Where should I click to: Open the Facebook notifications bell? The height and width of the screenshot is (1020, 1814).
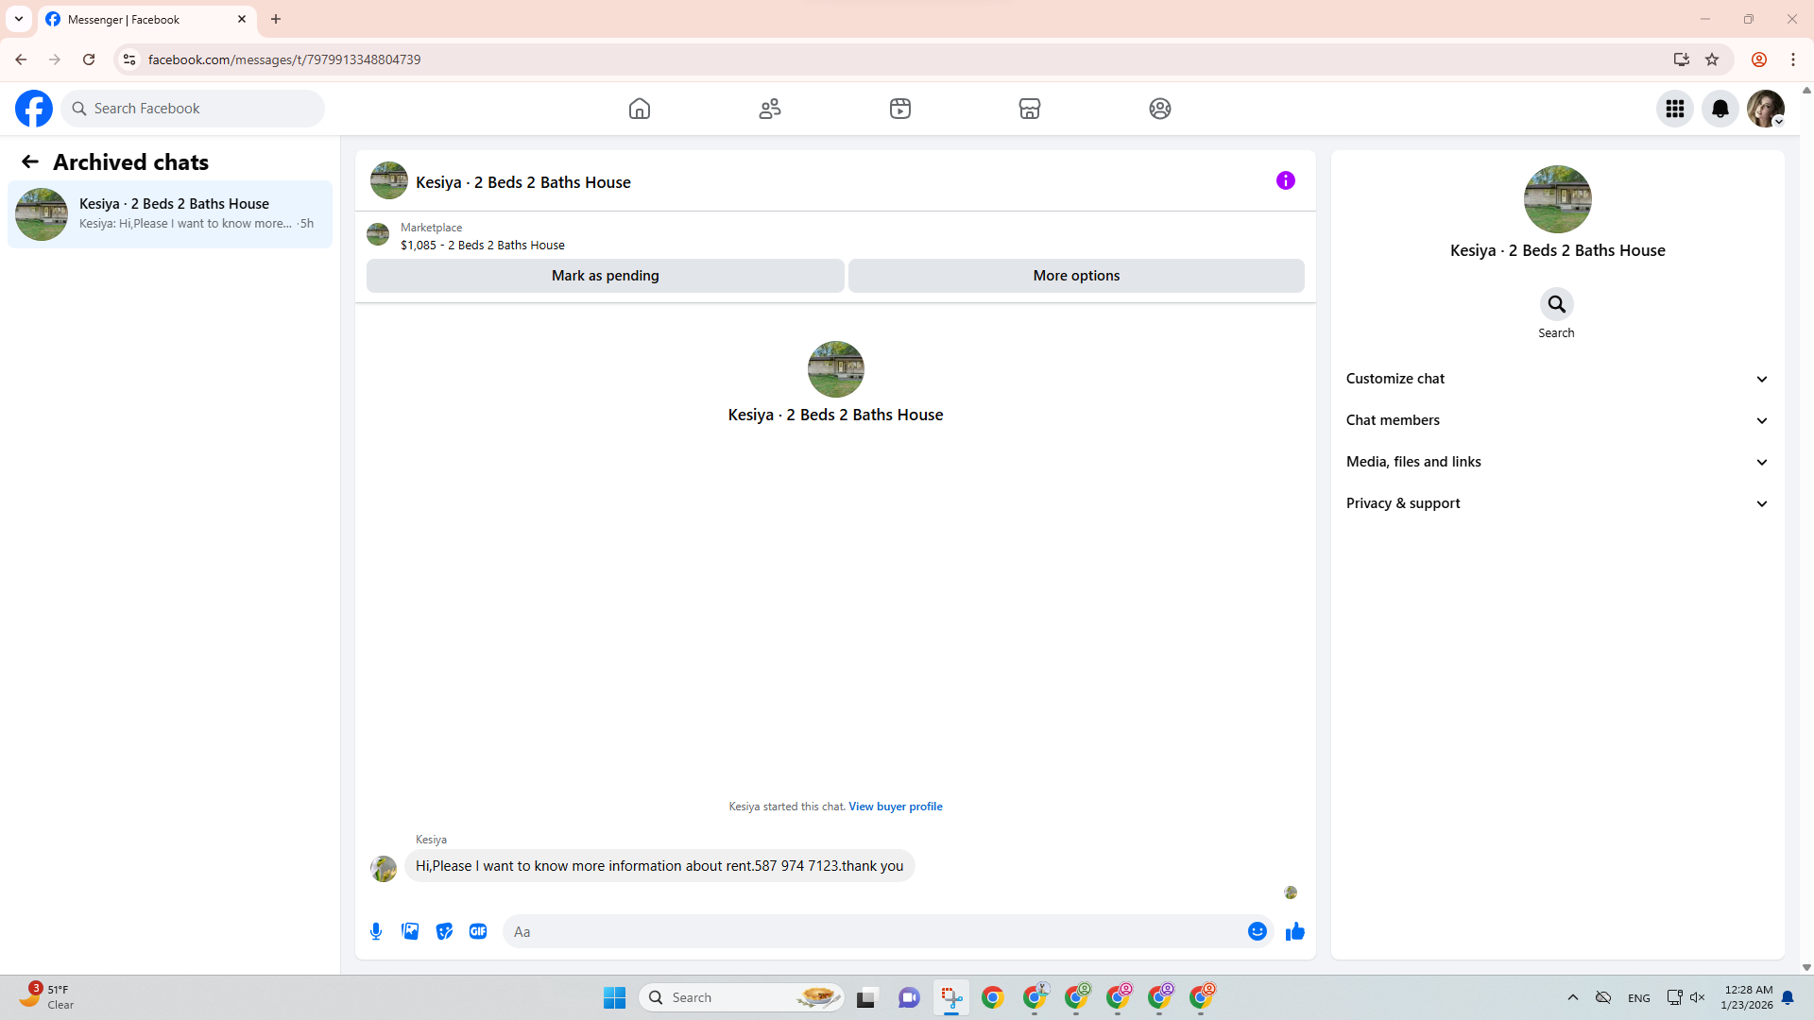[1720, 109]
